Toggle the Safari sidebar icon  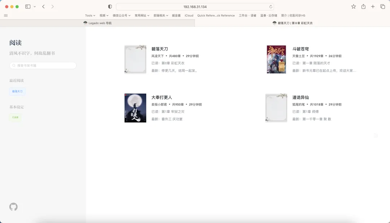tap(27, 7)
